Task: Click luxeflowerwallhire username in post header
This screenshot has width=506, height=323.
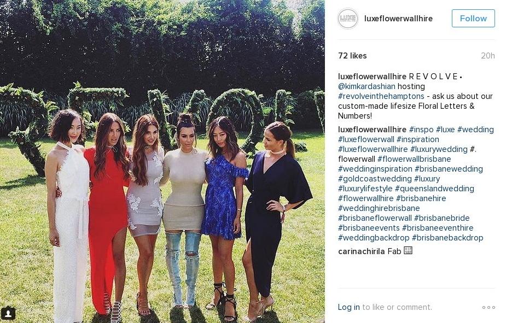Action: coord(398,19)
